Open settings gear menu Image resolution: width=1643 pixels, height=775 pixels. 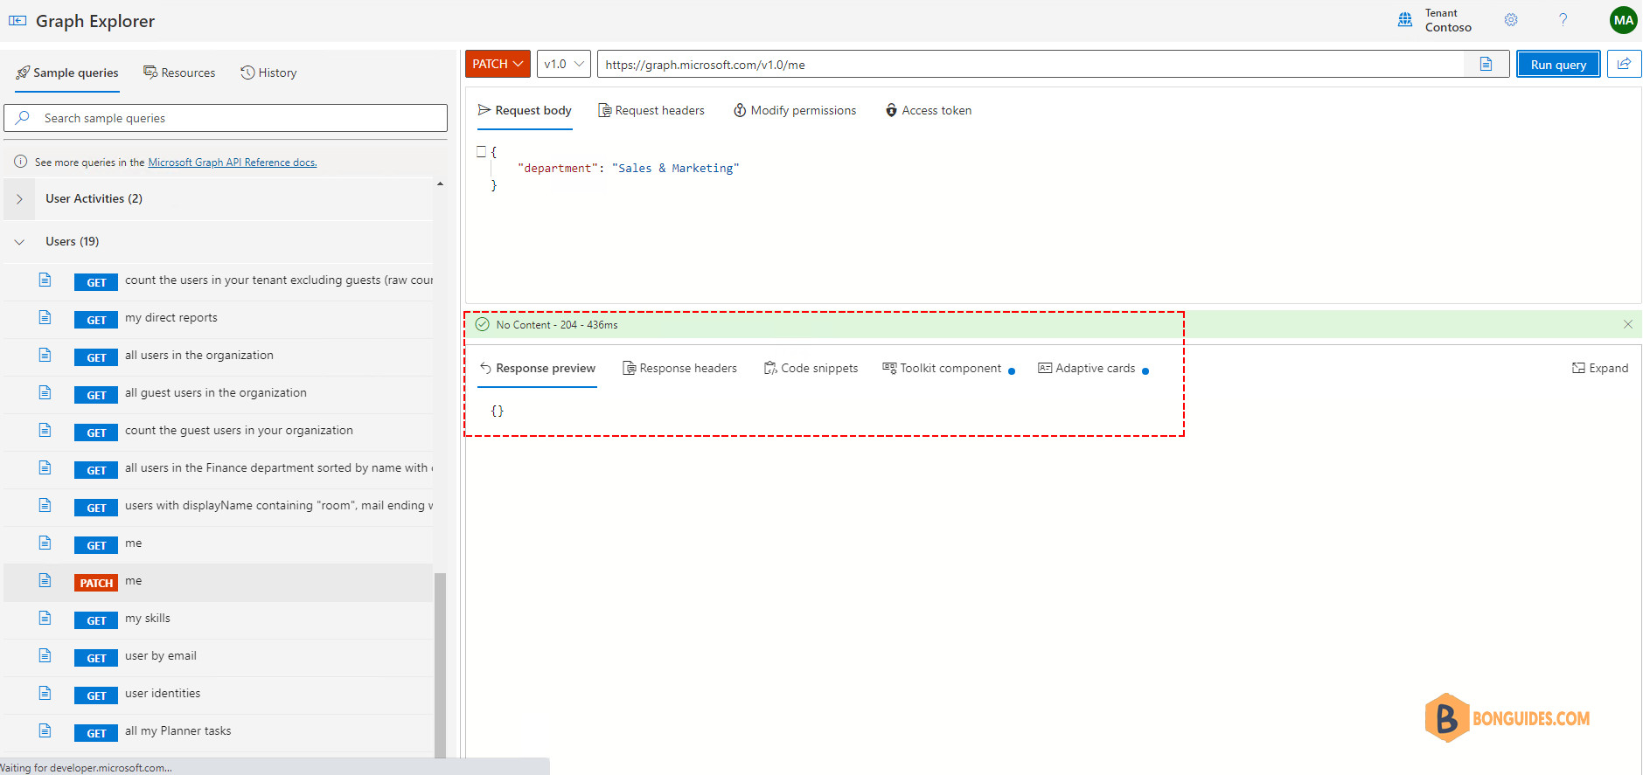point(1511,20)
